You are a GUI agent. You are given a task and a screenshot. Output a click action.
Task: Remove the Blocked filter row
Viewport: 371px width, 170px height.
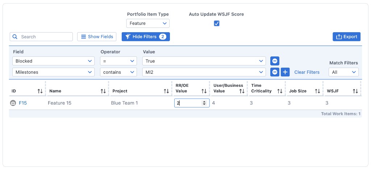[x=275, y=61]
